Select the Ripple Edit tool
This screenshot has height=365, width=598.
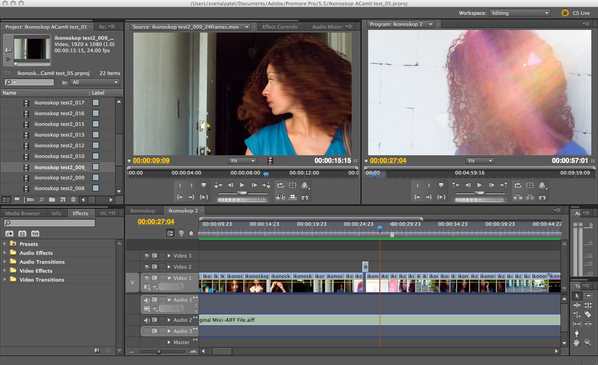577,305
